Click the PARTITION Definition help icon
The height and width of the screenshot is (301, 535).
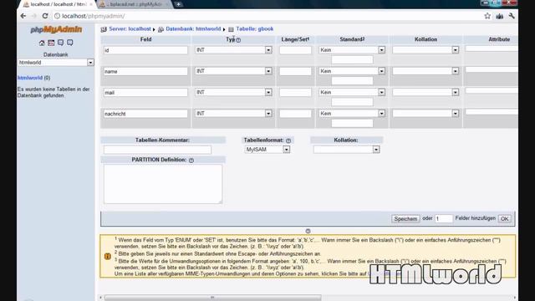click(191, 161)
